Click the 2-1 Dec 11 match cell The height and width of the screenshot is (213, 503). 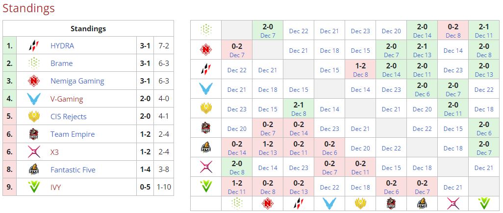[484, 30]
